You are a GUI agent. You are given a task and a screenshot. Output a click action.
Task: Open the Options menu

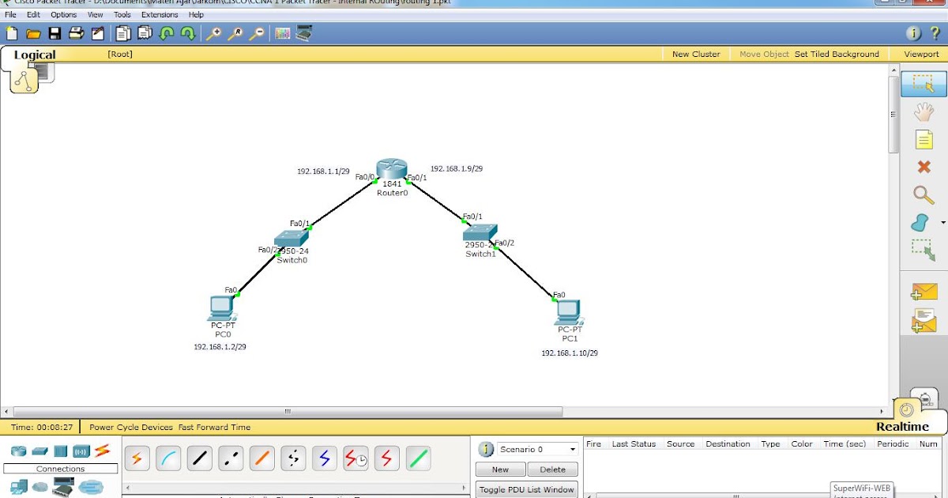point(63,14)
